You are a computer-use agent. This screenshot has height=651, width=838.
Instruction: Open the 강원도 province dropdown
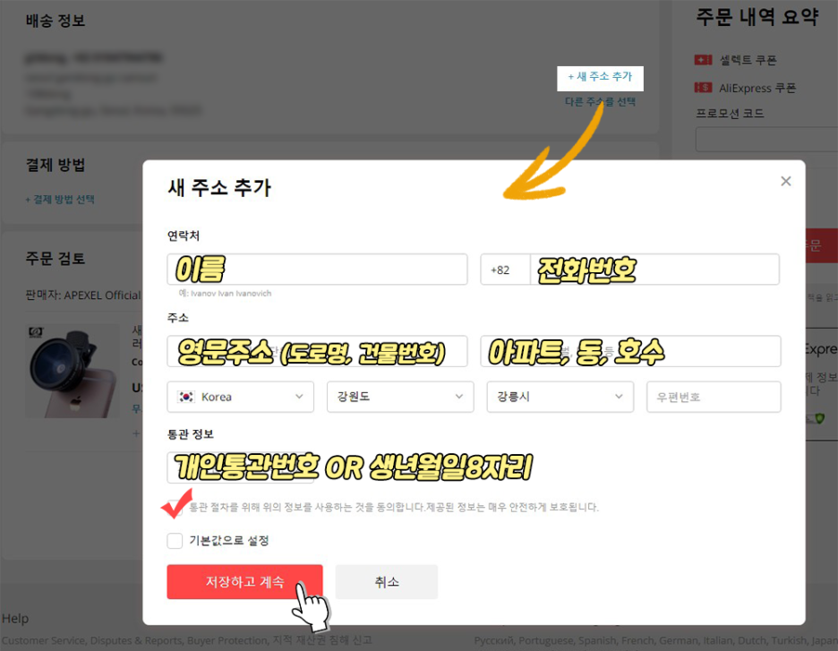[x=400, y=397]
